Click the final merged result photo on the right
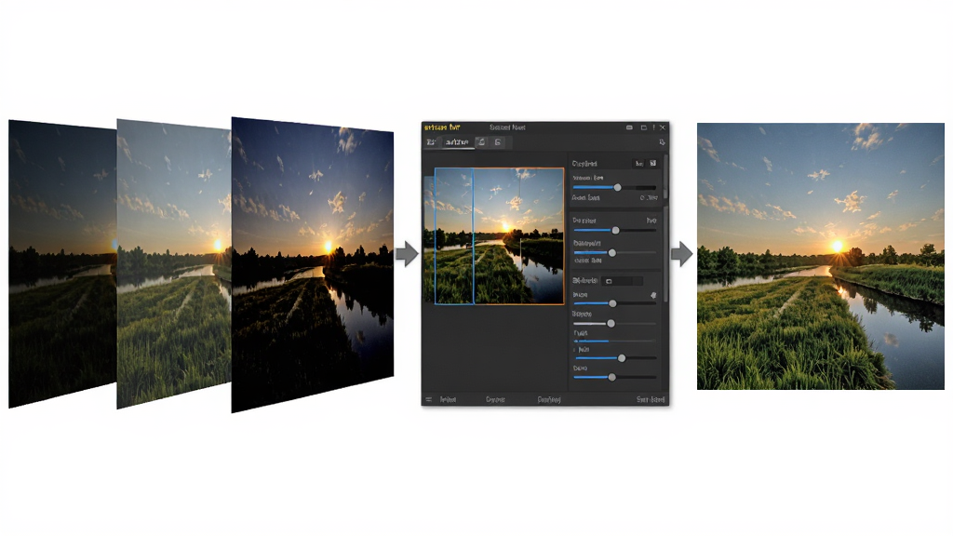Viewport: 953px width, 536px height. (x=821, y=257)
